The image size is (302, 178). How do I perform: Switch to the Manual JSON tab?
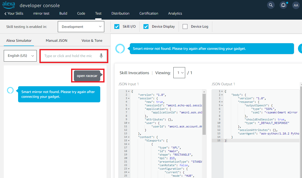[x=57, y=40]
